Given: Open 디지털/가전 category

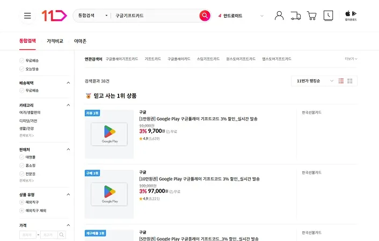Looking at the screenshot, I should click(x=28, y=121).
